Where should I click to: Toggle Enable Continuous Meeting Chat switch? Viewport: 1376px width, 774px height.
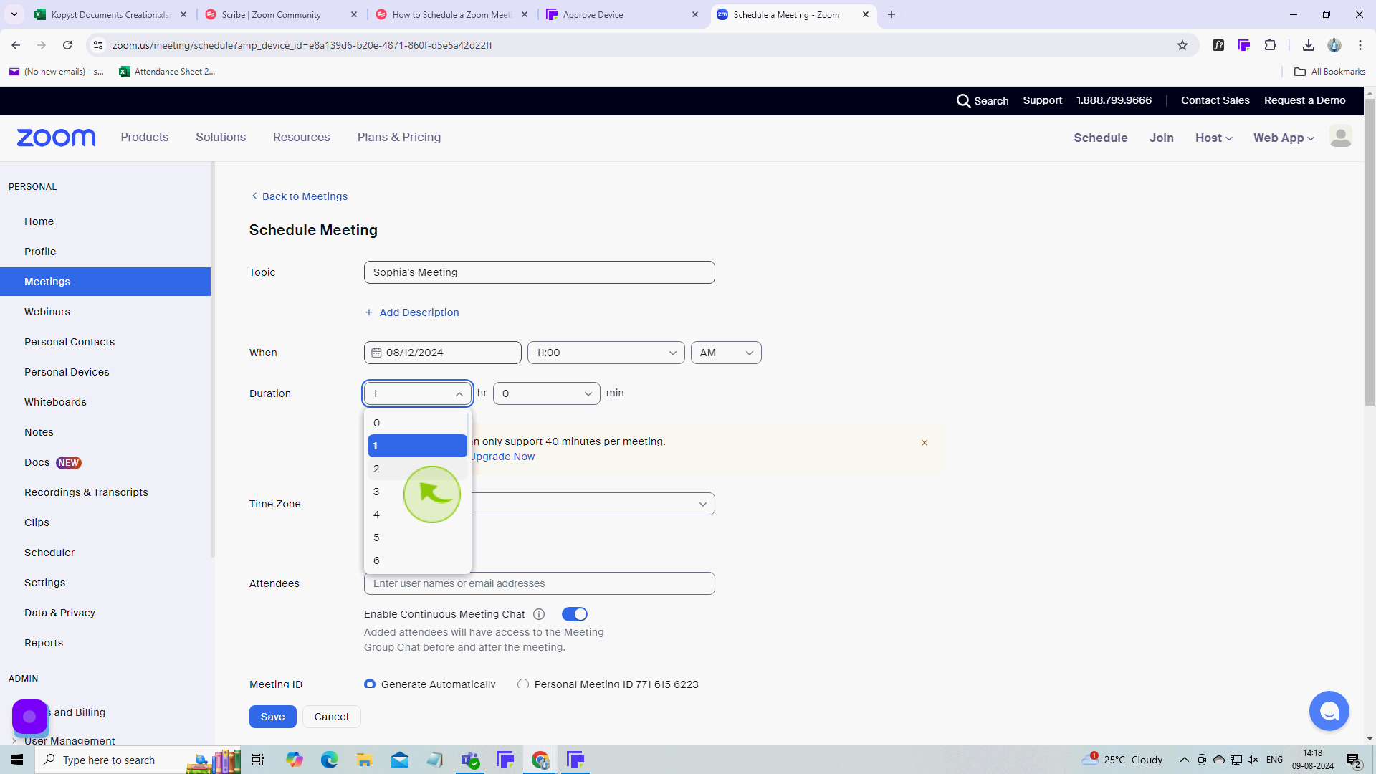pos(575,614)
